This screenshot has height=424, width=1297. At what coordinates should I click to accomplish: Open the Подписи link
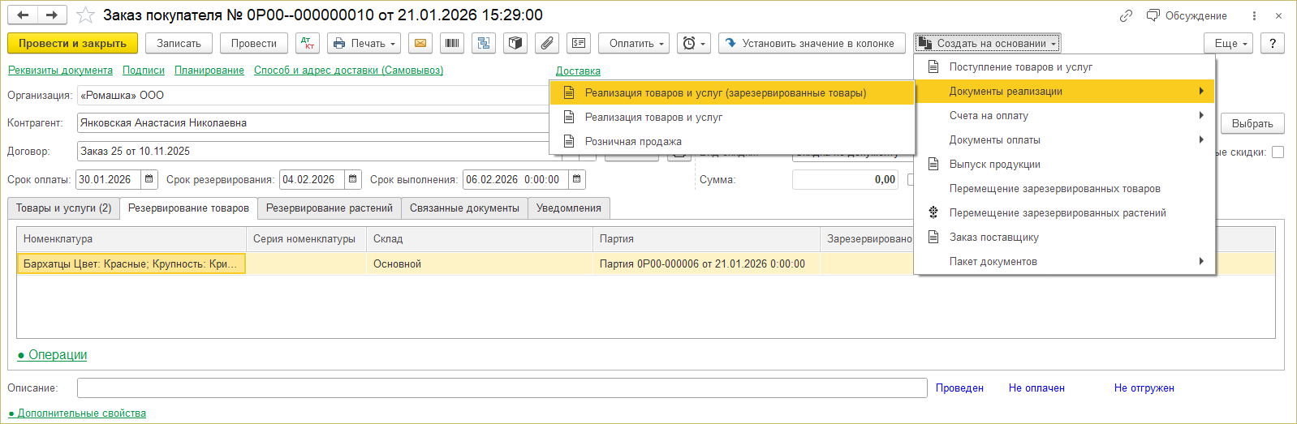(144, 71)
